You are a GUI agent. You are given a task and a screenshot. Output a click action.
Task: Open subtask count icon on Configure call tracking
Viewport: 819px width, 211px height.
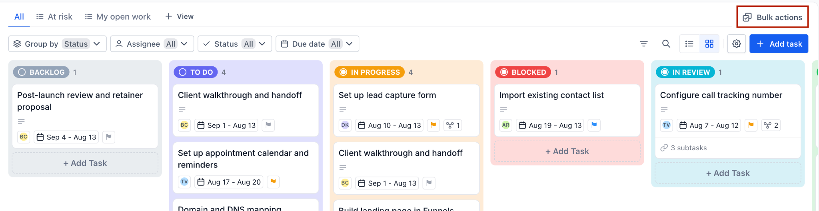tap(771, 125)
